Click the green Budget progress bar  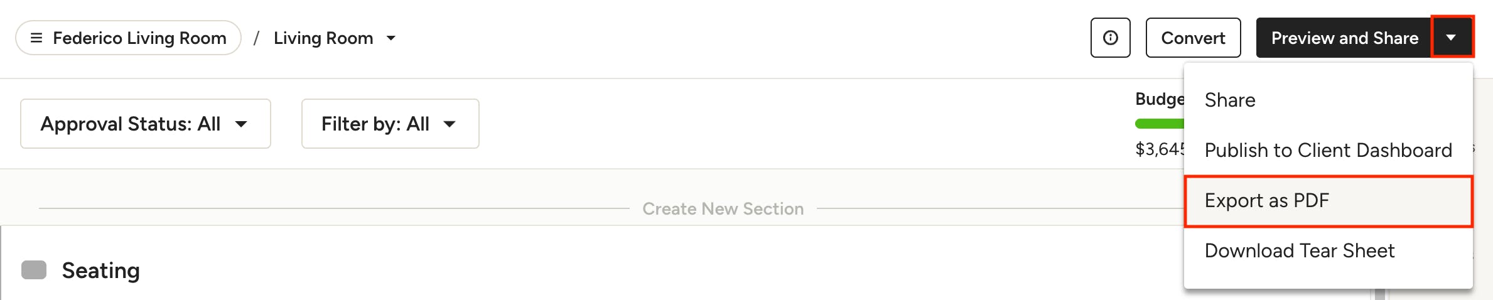(x=1159, y=124)
